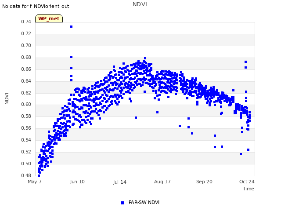The width and height of the screenshot is (281, 211).
Task: Click the 'No data for f_NDVIorient_out' message
Action: coord(36,6)
